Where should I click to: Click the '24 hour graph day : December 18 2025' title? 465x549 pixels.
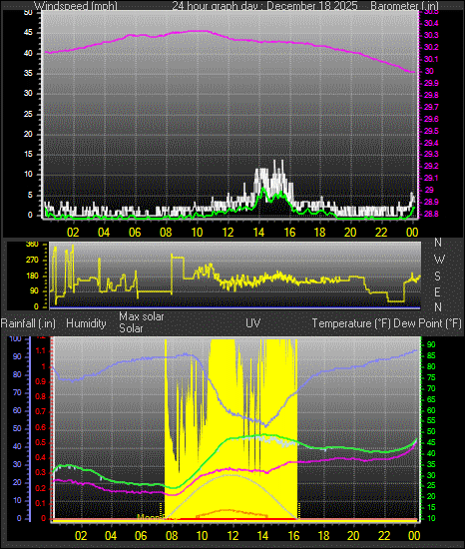point(264,6)
